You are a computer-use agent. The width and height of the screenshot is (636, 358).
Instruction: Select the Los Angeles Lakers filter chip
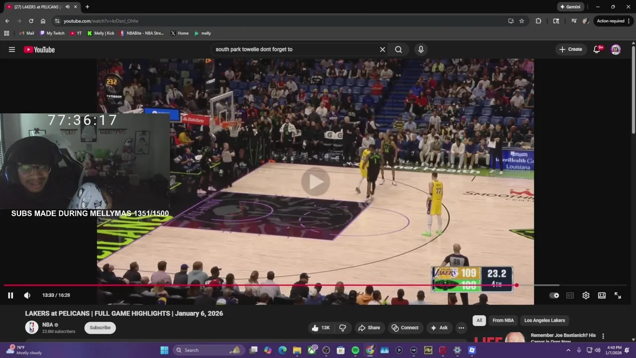pos(545,320)
